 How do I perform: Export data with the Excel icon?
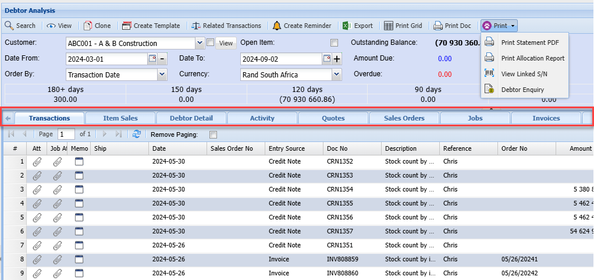pos(346,26)
